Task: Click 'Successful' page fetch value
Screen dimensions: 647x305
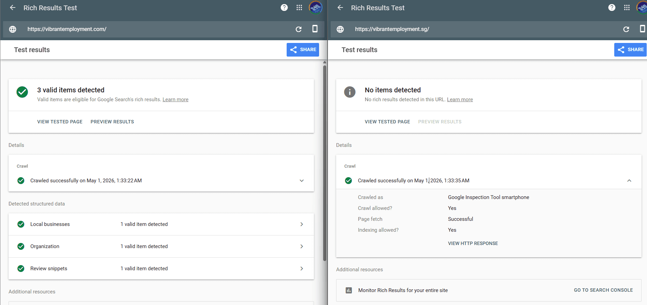Action: point(461,219)
